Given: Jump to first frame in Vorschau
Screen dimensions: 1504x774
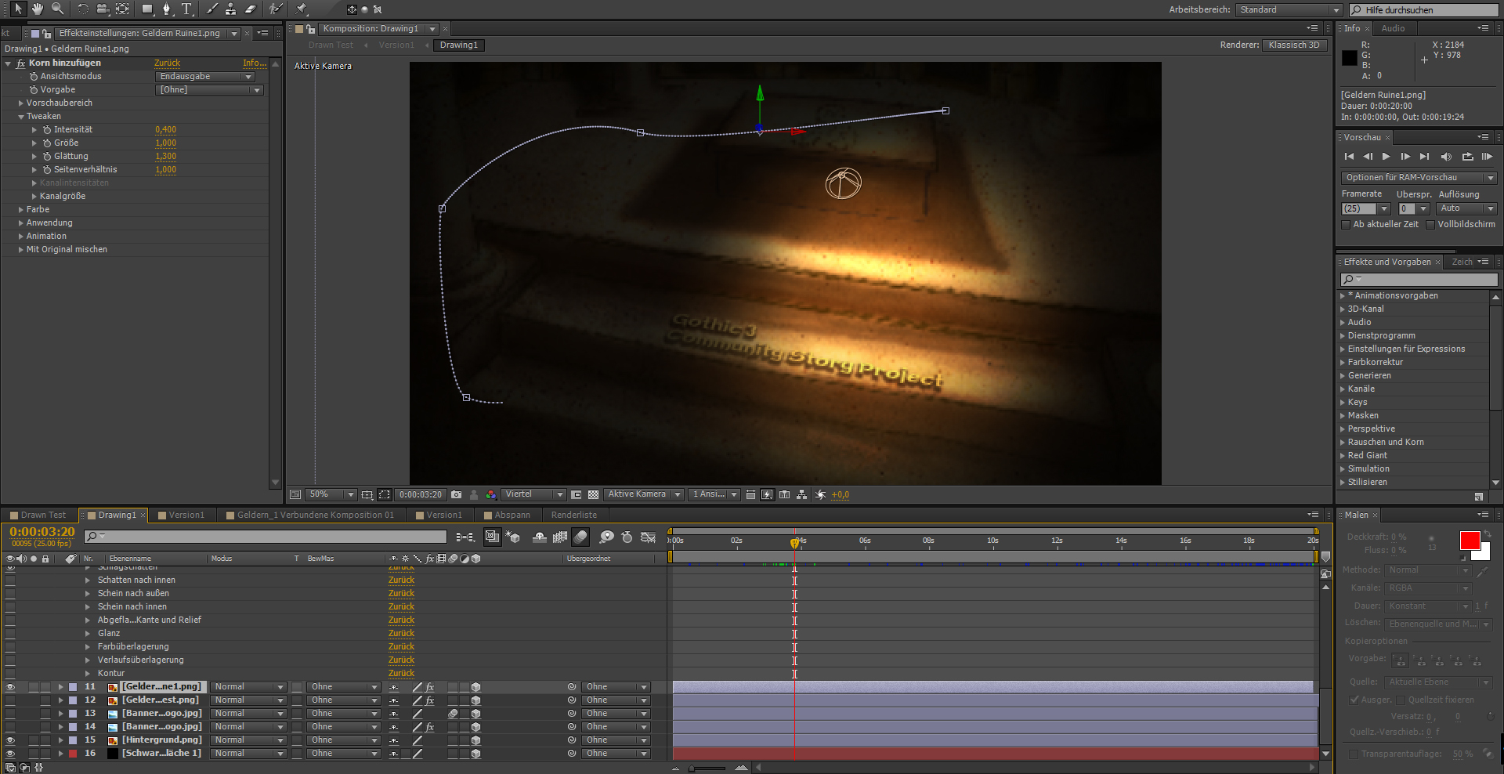Looking at the screenshot, I should coord(1349,157).
